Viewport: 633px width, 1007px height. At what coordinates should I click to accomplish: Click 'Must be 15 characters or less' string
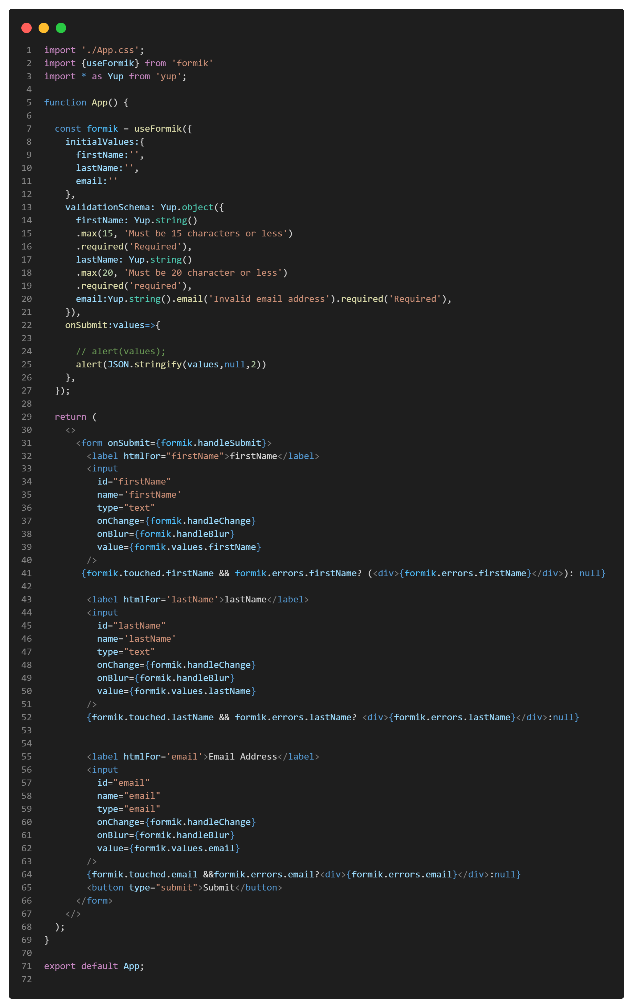click(x=206, y=234)
